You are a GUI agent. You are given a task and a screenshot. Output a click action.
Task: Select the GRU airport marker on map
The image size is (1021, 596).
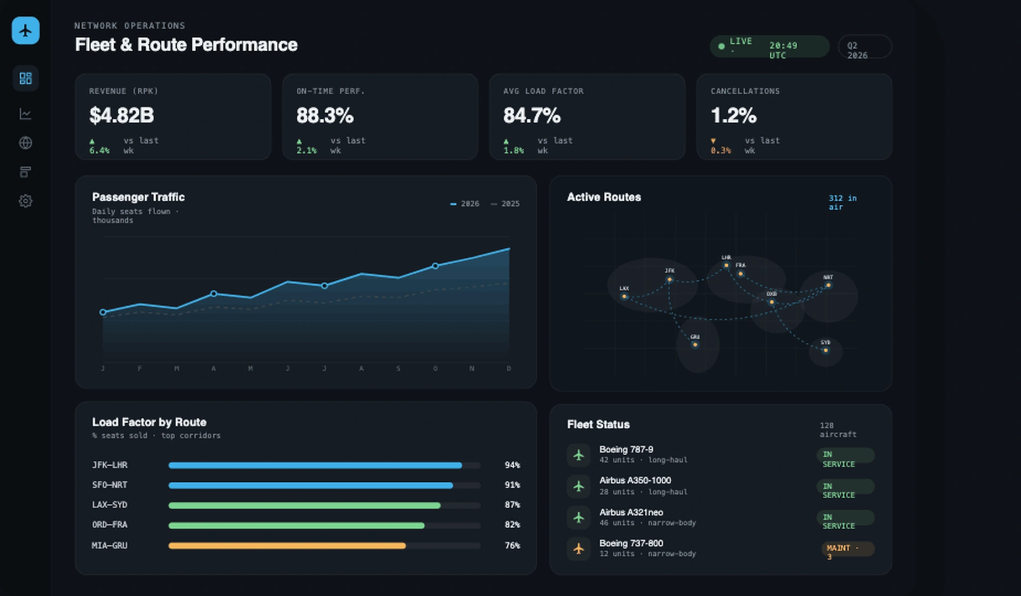[x=695, y=345]
